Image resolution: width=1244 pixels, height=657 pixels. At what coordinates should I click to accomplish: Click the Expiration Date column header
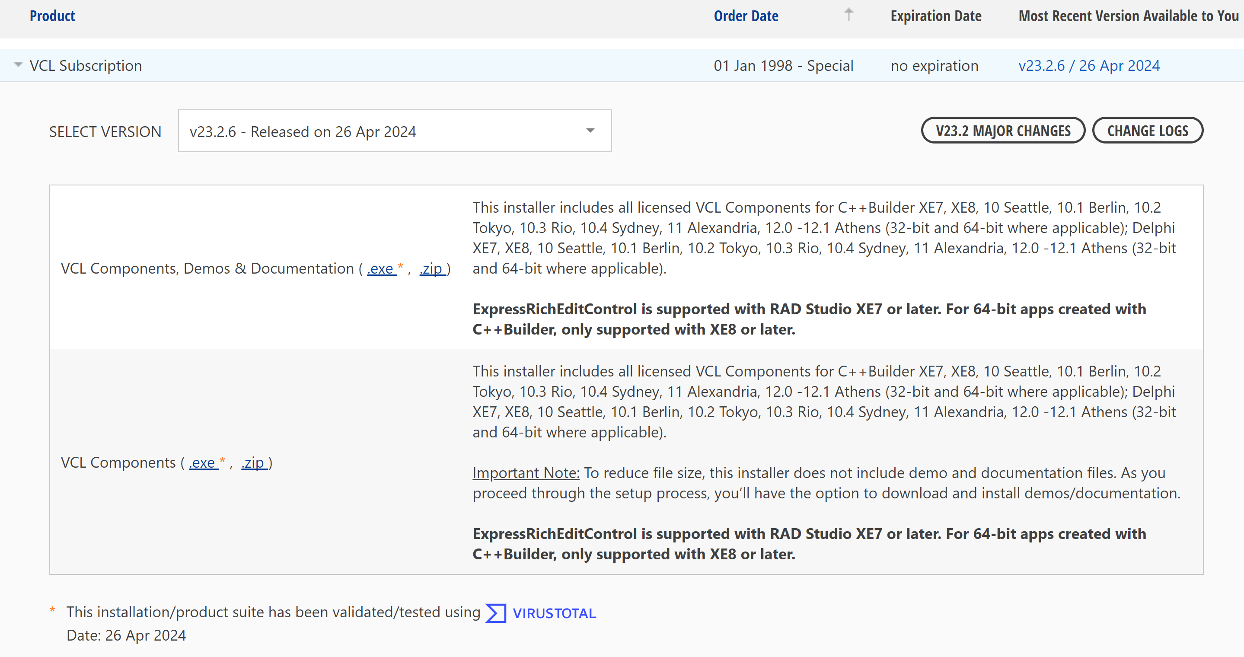935,16
